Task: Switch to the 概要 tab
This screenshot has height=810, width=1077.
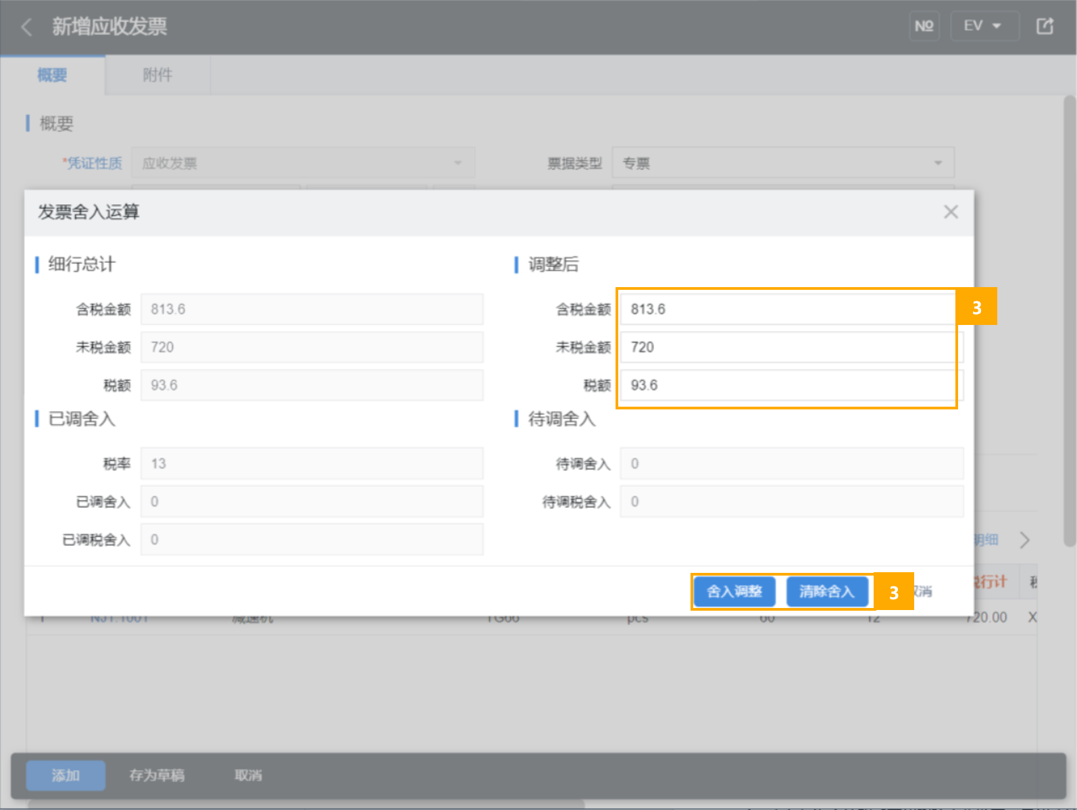Action: pos(53,75)
